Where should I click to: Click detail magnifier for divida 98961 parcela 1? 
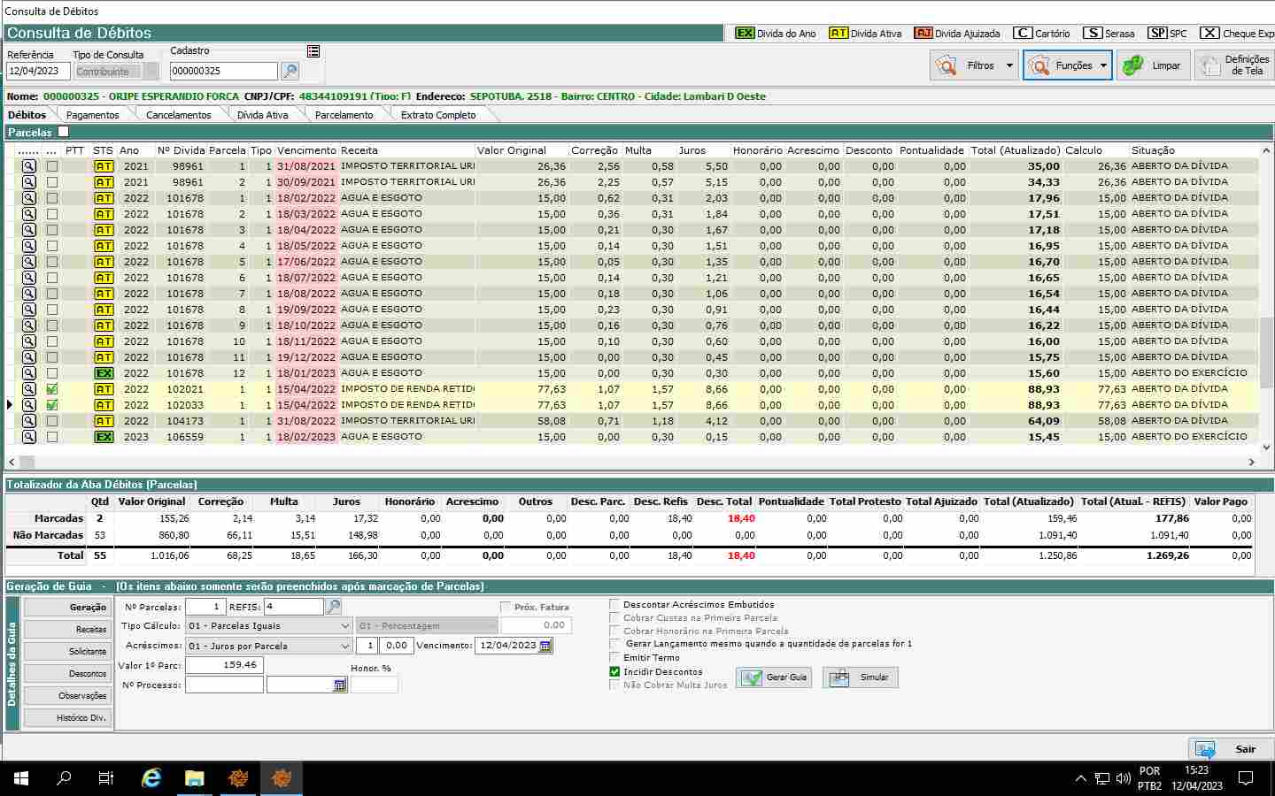29,166
